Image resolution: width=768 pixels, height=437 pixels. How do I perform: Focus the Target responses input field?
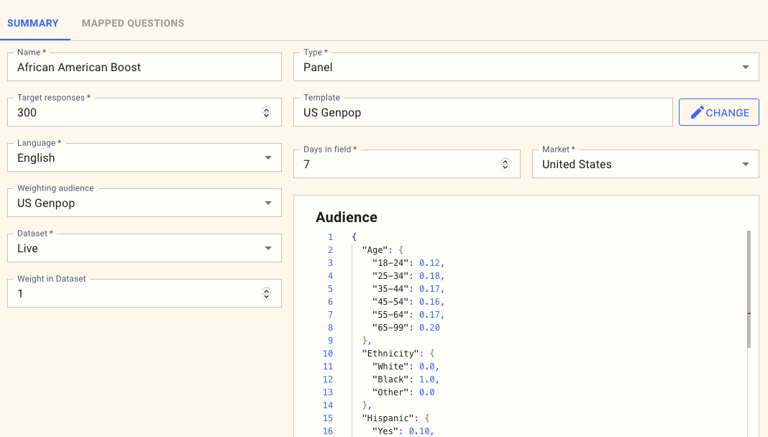pos(133,113)
